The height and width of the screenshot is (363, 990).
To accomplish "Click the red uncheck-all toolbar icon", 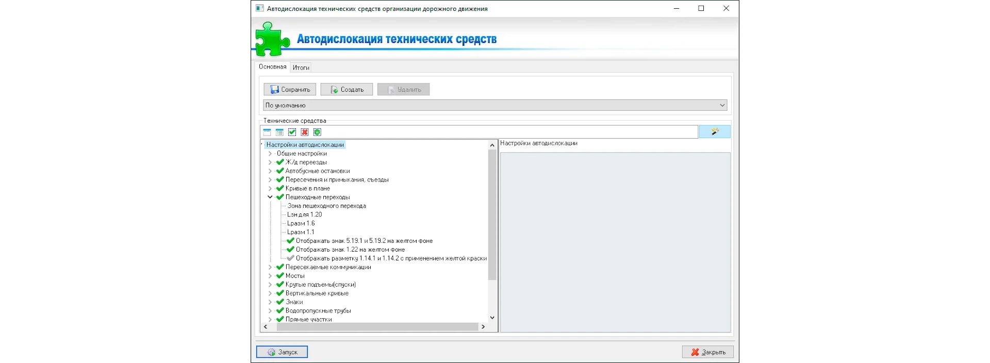I will pos(305,133).
